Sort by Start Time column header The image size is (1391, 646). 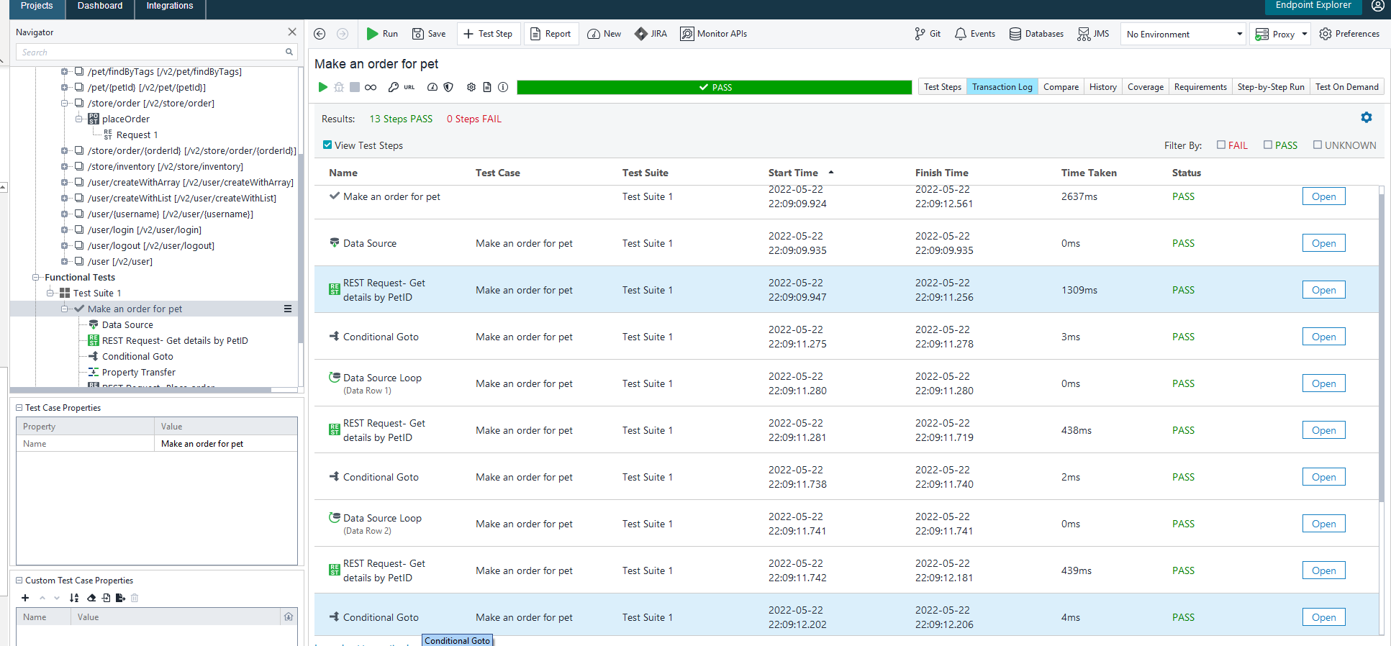793,173
